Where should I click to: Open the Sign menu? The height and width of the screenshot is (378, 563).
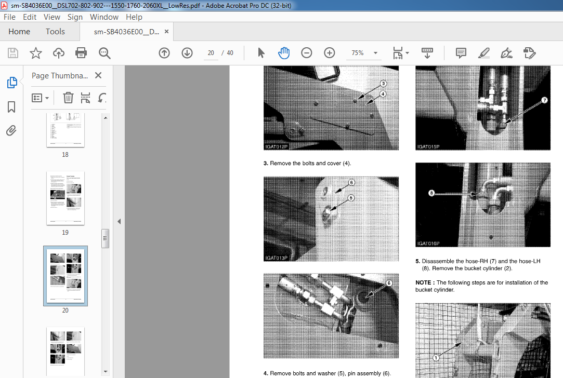pos(75,17)
